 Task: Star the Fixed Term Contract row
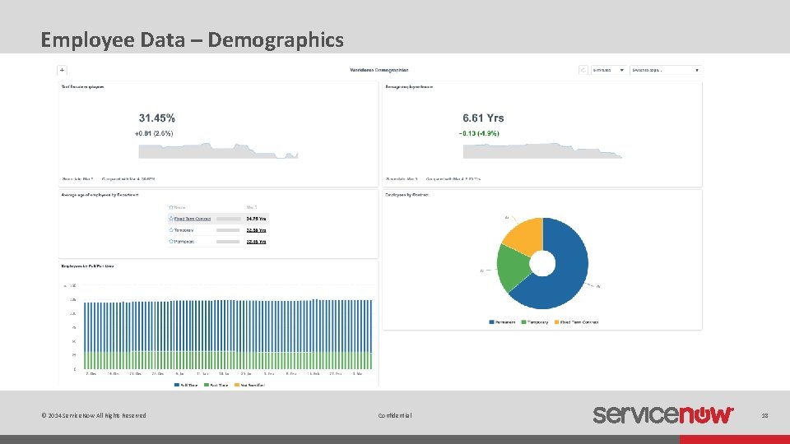pyautogui.click(x=171, y=219)
